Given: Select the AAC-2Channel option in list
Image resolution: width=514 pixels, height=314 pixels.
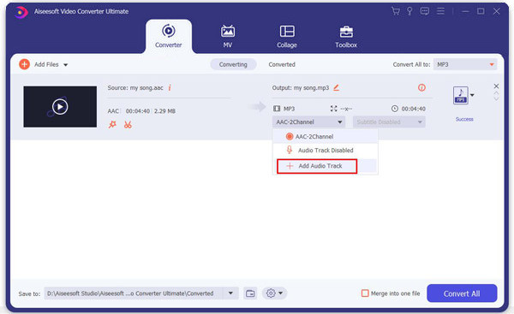Looking at the screenshot, I should click(326, 137).
